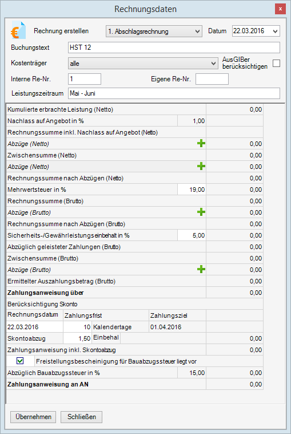The width and height of the screenshot is (291, 434).
Task: Select 'Rechnungssumme inkl. Nachlass auf Angebot (Netto)' row
Action: tap(134, 132)
